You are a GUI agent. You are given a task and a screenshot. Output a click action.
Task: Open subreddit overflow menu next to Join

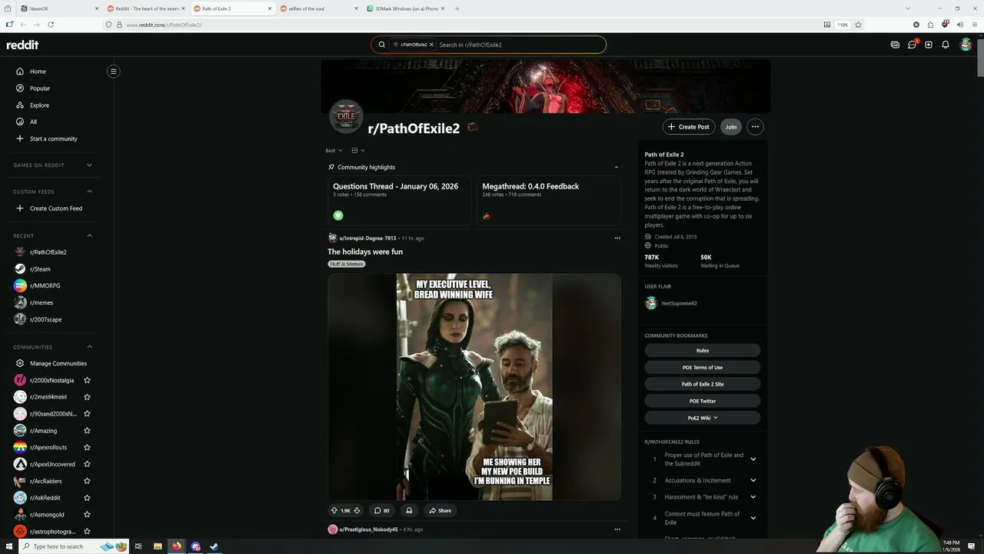tap(755, 127)
